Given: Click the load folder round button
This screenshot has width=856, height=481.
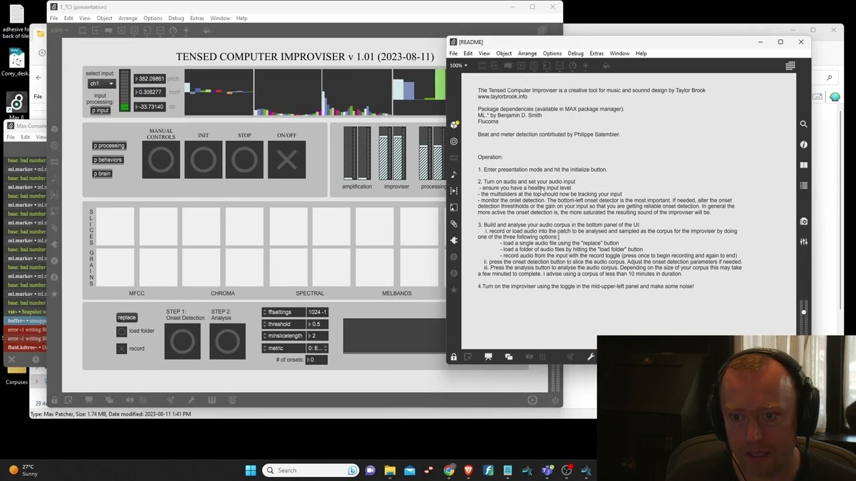Looking at the screenshot, I should pyautogui.click(x=122, y=331).
